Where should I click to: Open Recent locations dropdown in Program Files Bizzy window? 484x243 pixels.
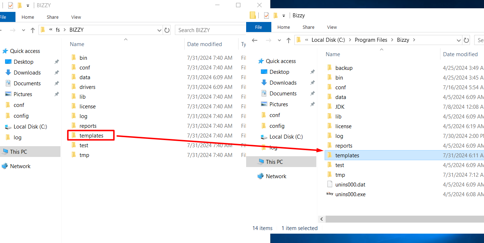[280, 40]
